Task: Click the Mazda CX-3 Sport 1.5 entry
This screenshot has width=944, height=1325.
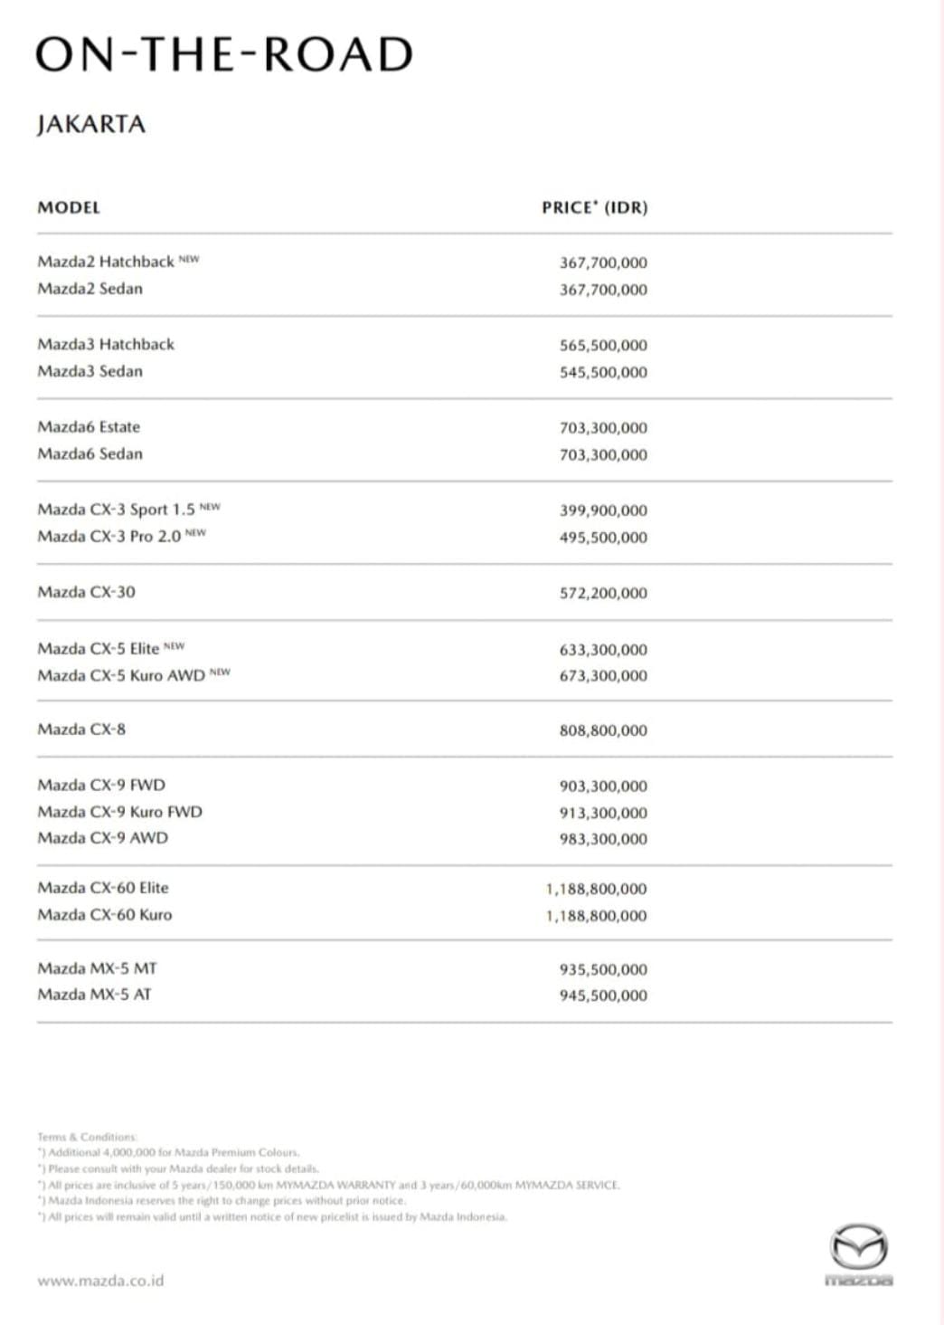Action: pyautogui.click(x=116, y=509)
